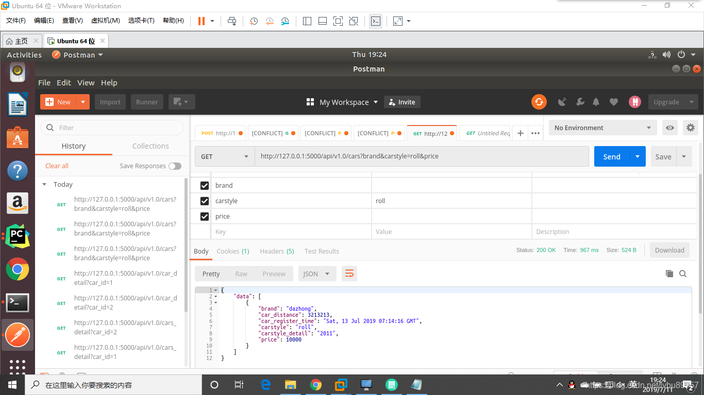Screen dimensions: 704x395
Task: Switch to response Headers tab
Action: tap(277, 251)
